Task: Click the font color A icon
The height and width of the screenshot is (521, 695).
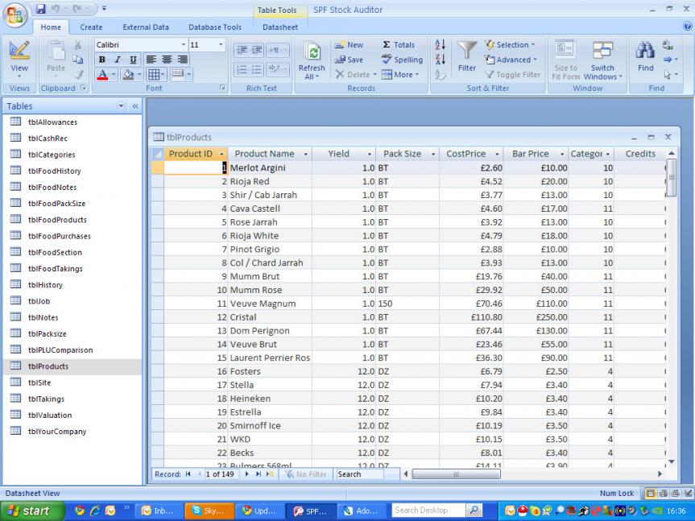Action: click(102, 74)
